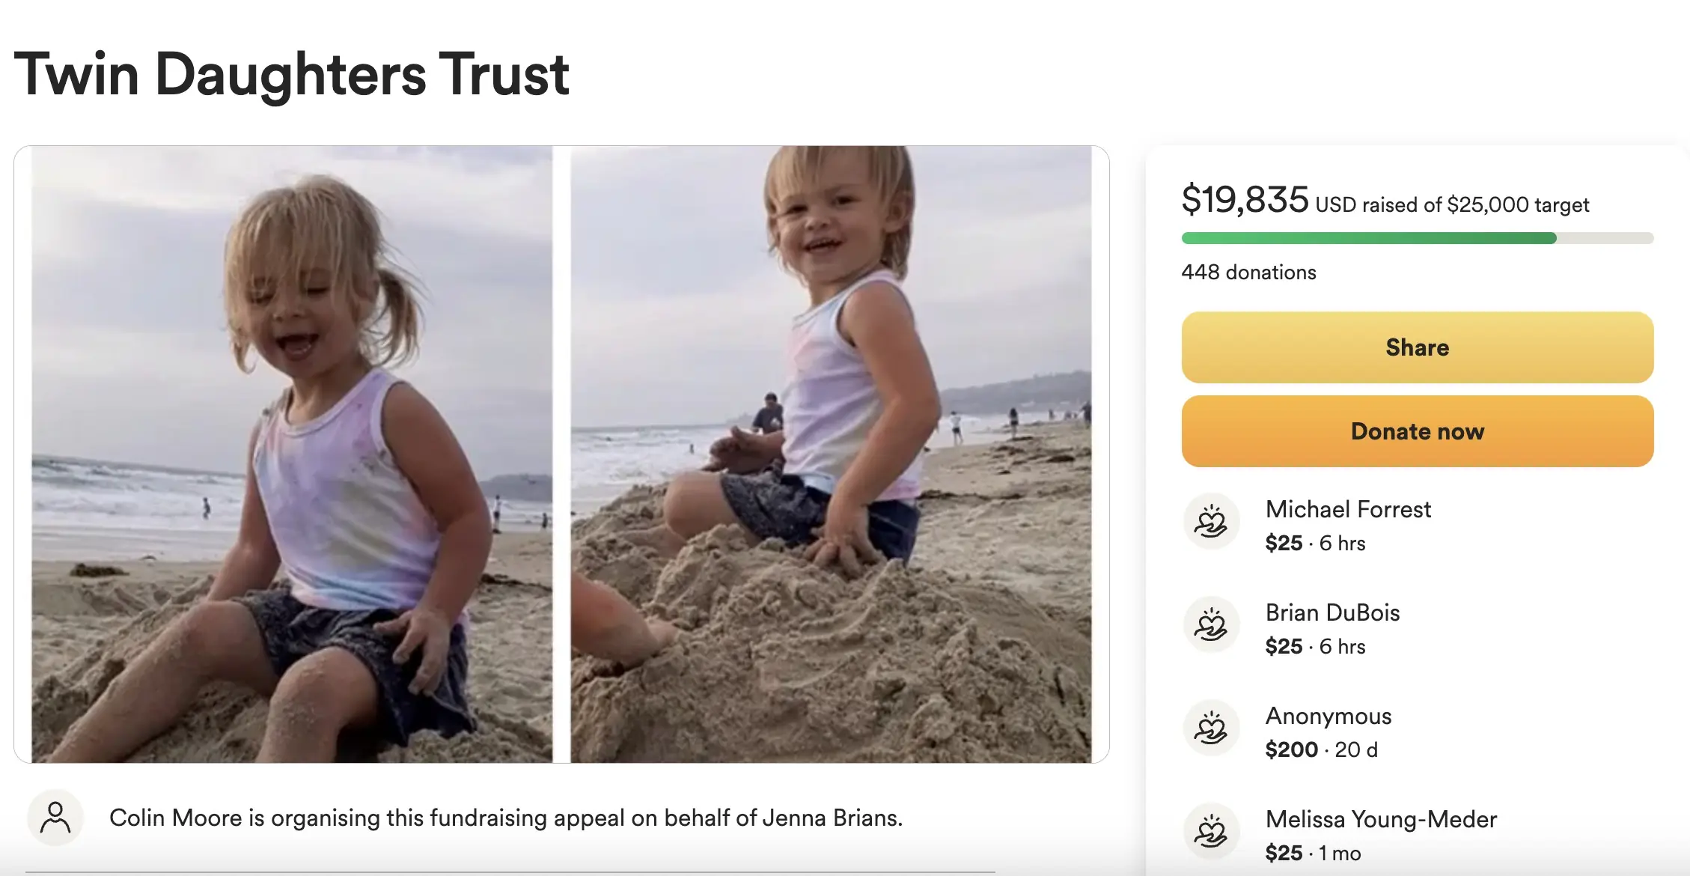This screenshot has height=876, width=1690.
Task: Open the left beach photo
Action: click(x=292, y=454)
